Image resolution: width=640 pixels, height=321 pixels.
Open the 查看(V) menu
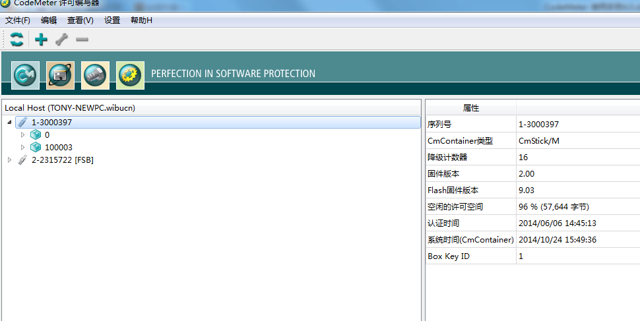coord(80,20)
